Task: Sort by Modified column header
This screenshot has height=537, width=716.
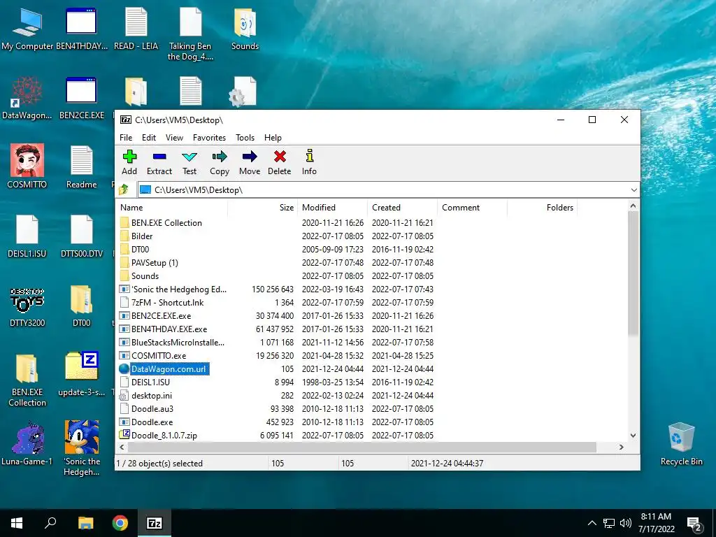Action: pos(332,207)
